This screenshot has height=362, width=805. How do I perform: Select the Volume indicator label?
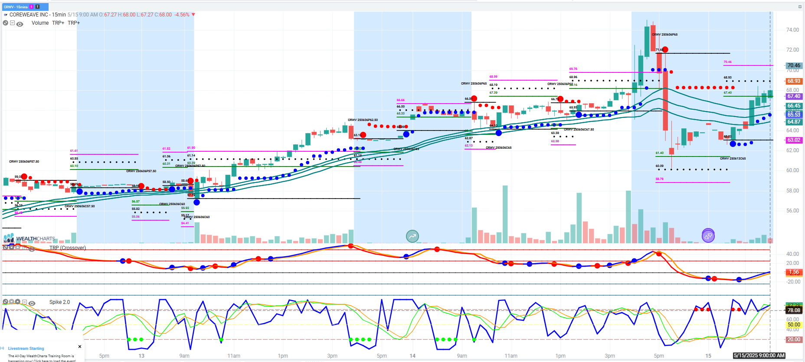(x=40, y=23)
